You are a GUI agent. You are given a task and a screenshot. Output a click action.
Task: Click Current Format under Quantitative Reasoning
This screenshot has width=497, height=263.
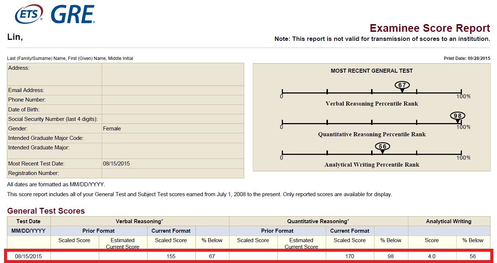click(x=350, y=231)
